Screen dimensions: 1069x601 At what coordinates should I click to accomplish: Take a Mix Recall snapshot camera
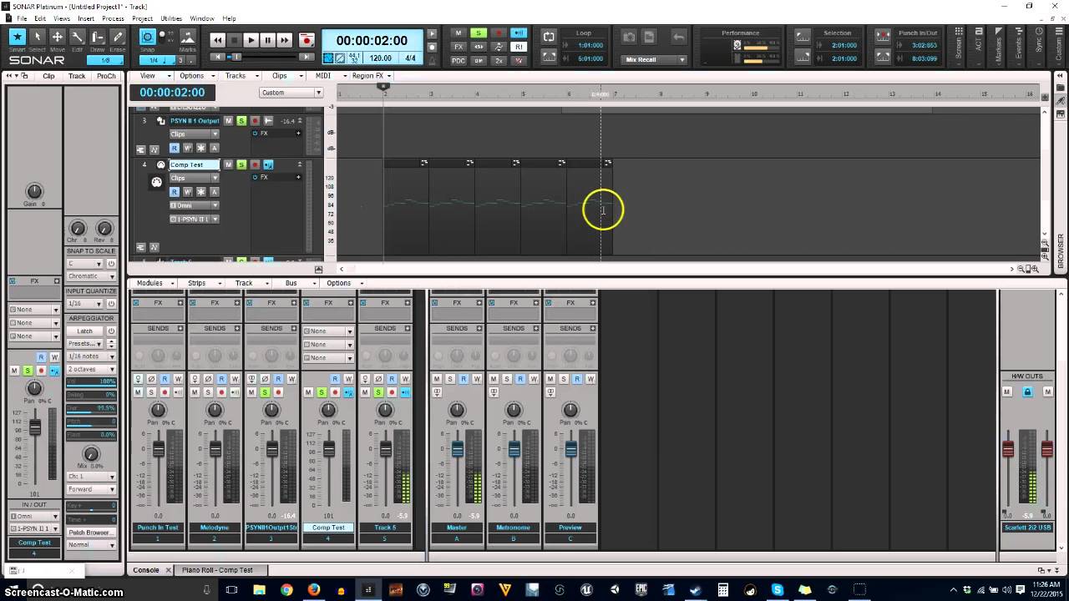click(630, 37)
